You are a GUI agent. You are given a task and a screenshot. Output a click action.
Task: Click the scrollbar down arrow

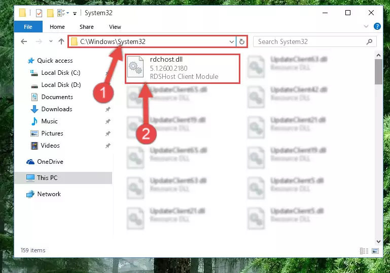(378, 241)
